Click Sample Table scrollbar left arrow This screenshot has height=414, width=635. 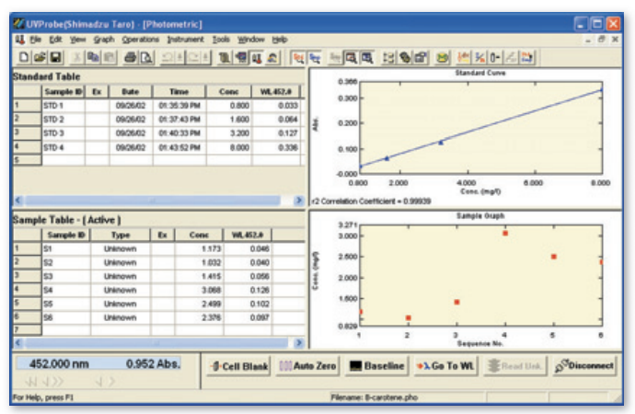click(x=18, y=343)
